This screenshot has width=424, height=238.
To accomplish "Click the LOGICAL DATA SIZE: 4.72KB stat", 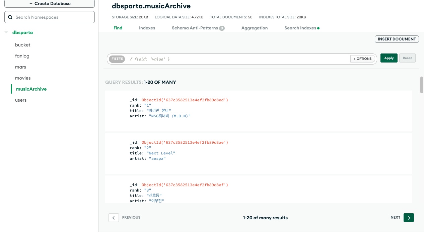I will (x=179, y=17).
